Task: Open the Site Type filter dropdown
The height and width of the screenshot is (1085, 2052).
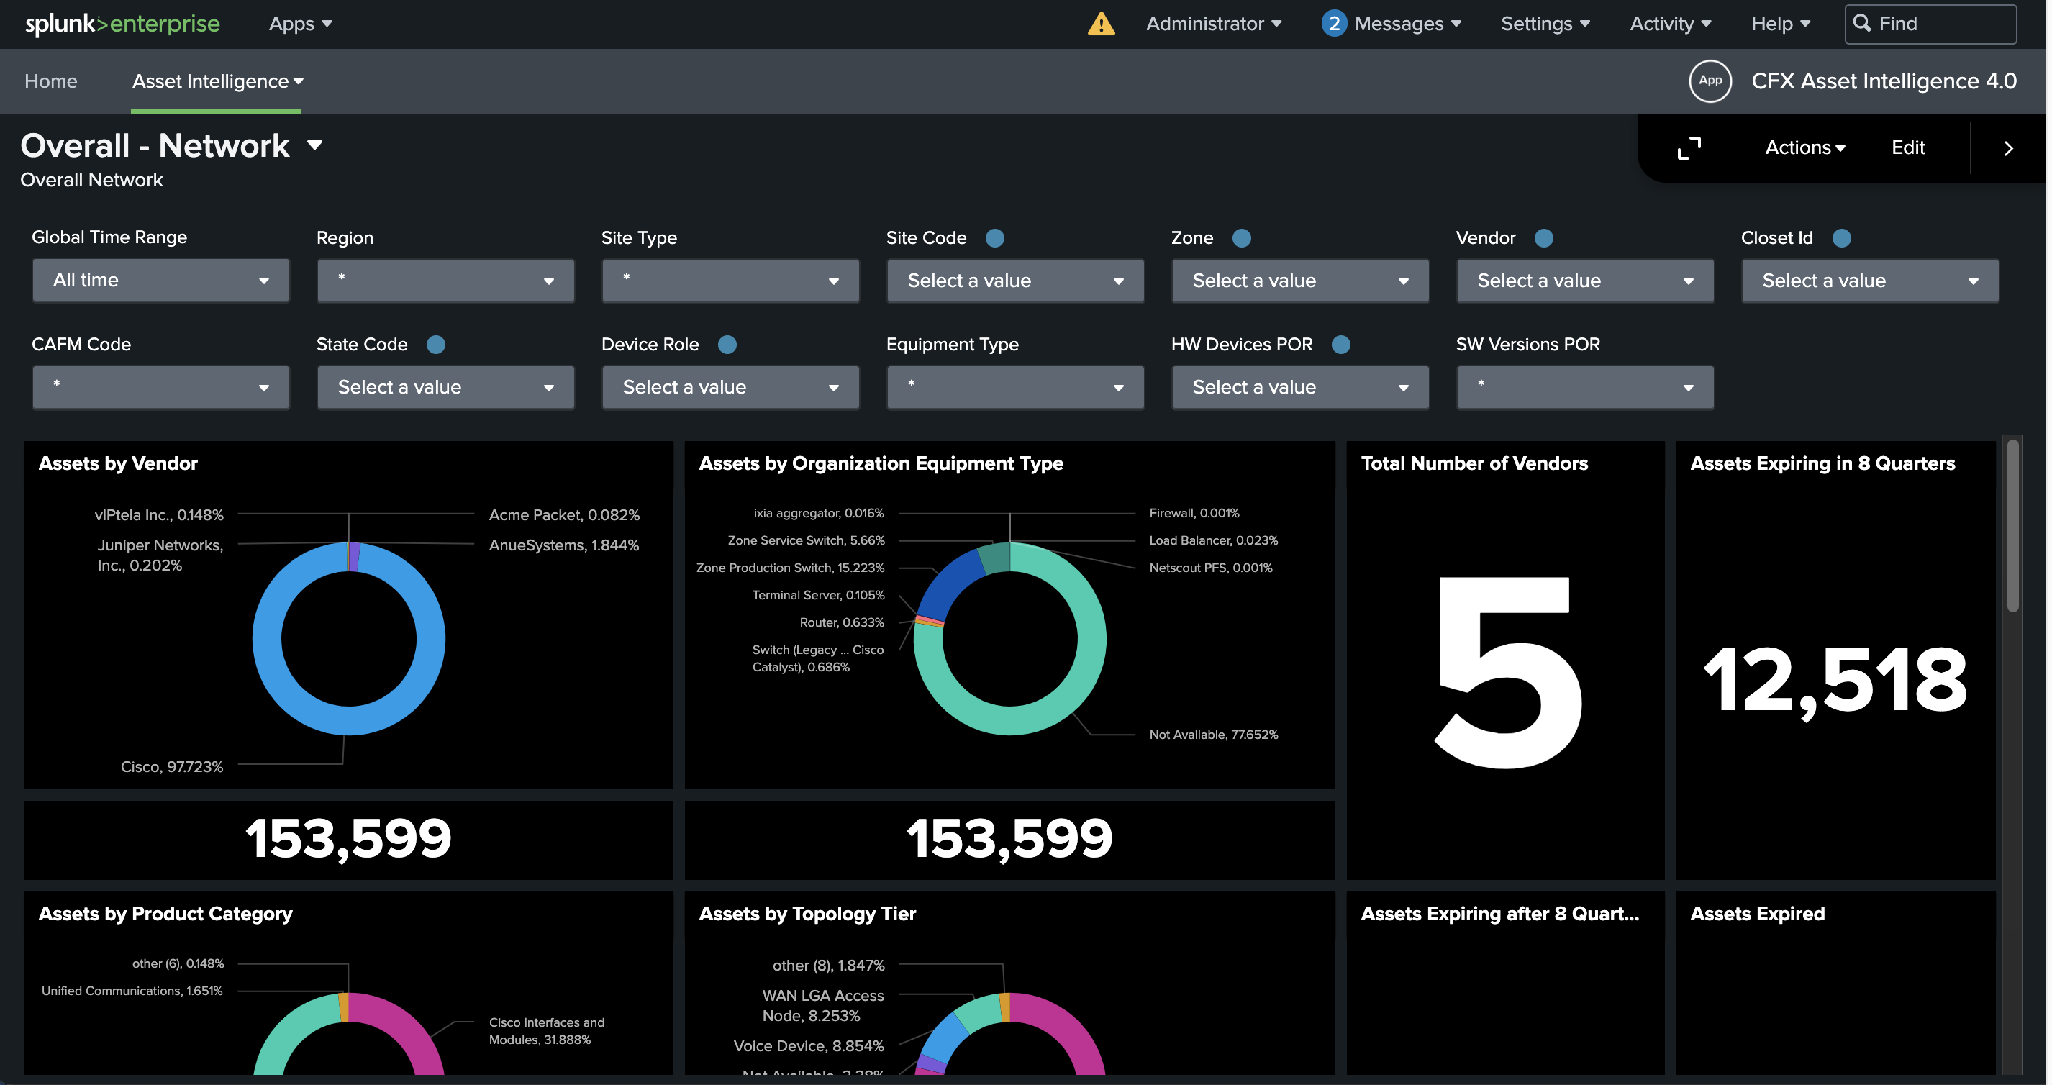Action: tap(730, 281)
